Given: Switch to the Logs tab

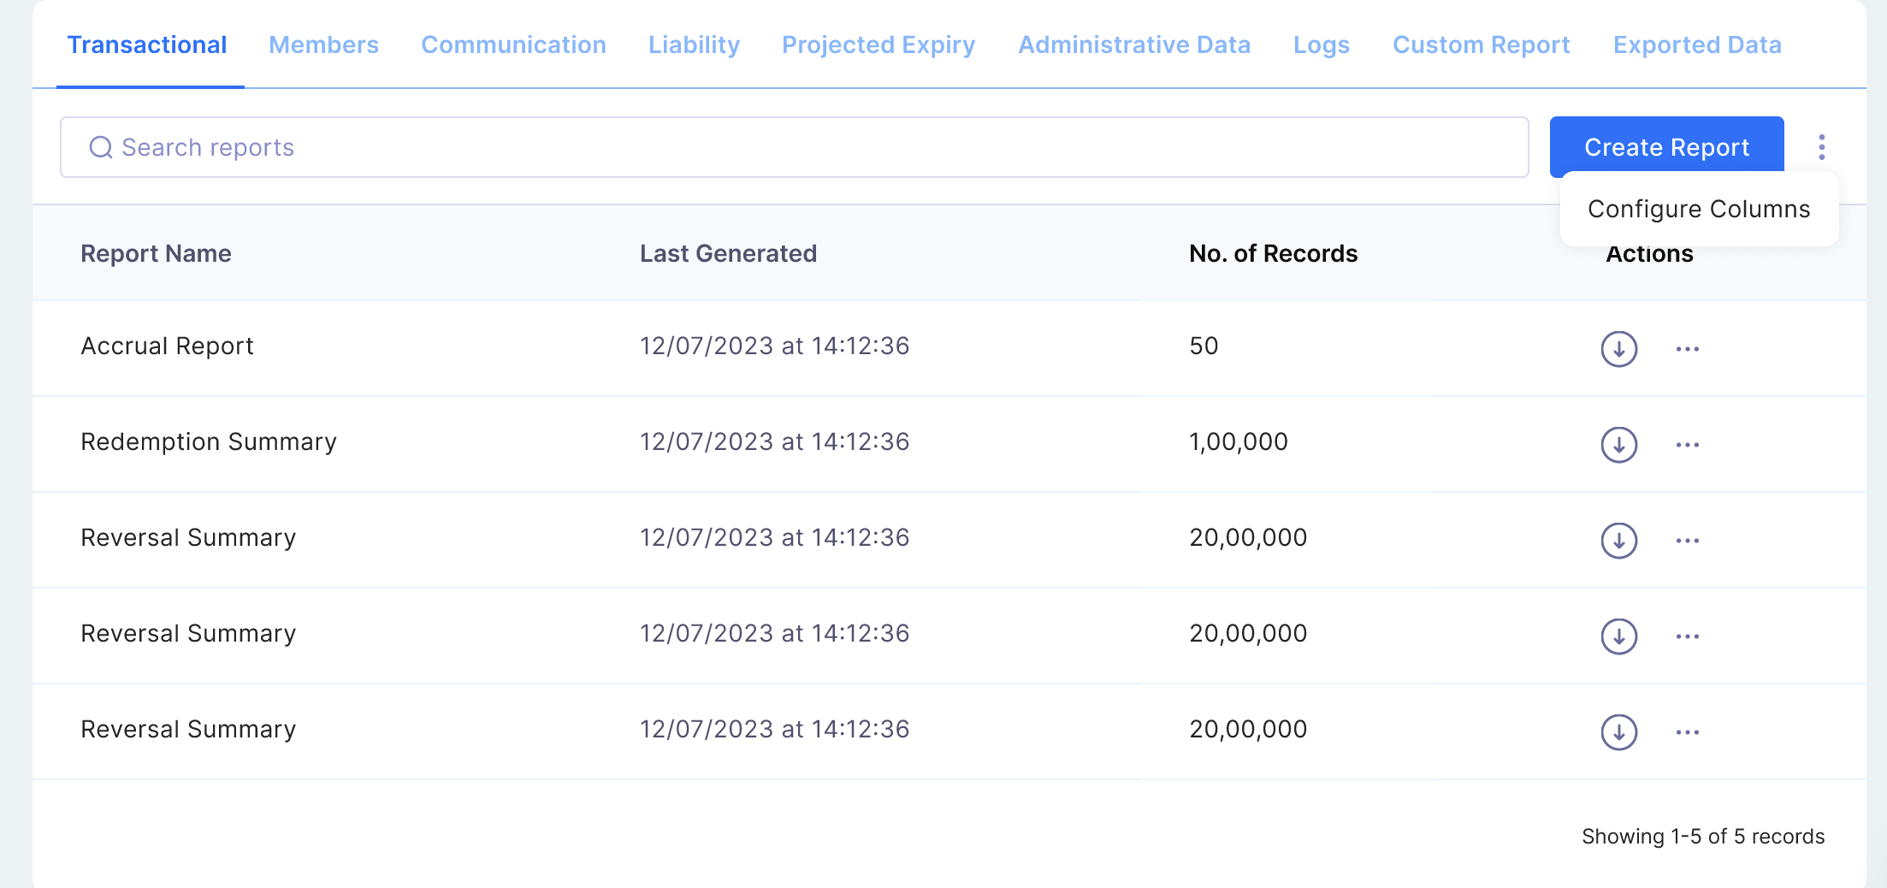Looking at the screenshot, I should pos(1322,44).
